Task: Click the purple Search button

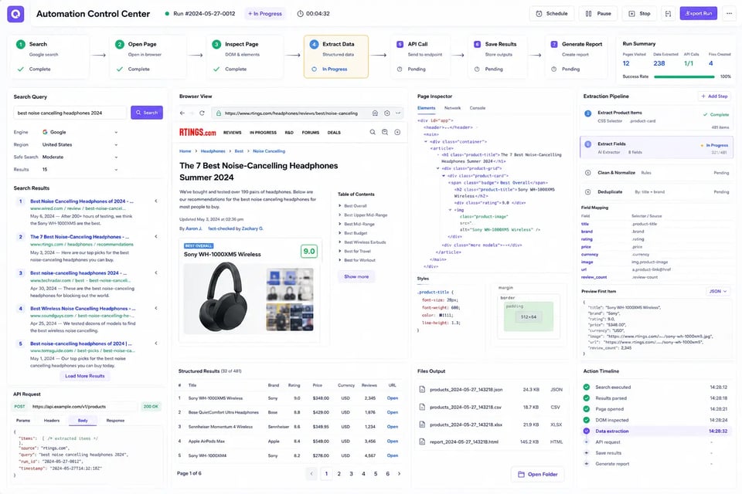Action: [147, 113]
